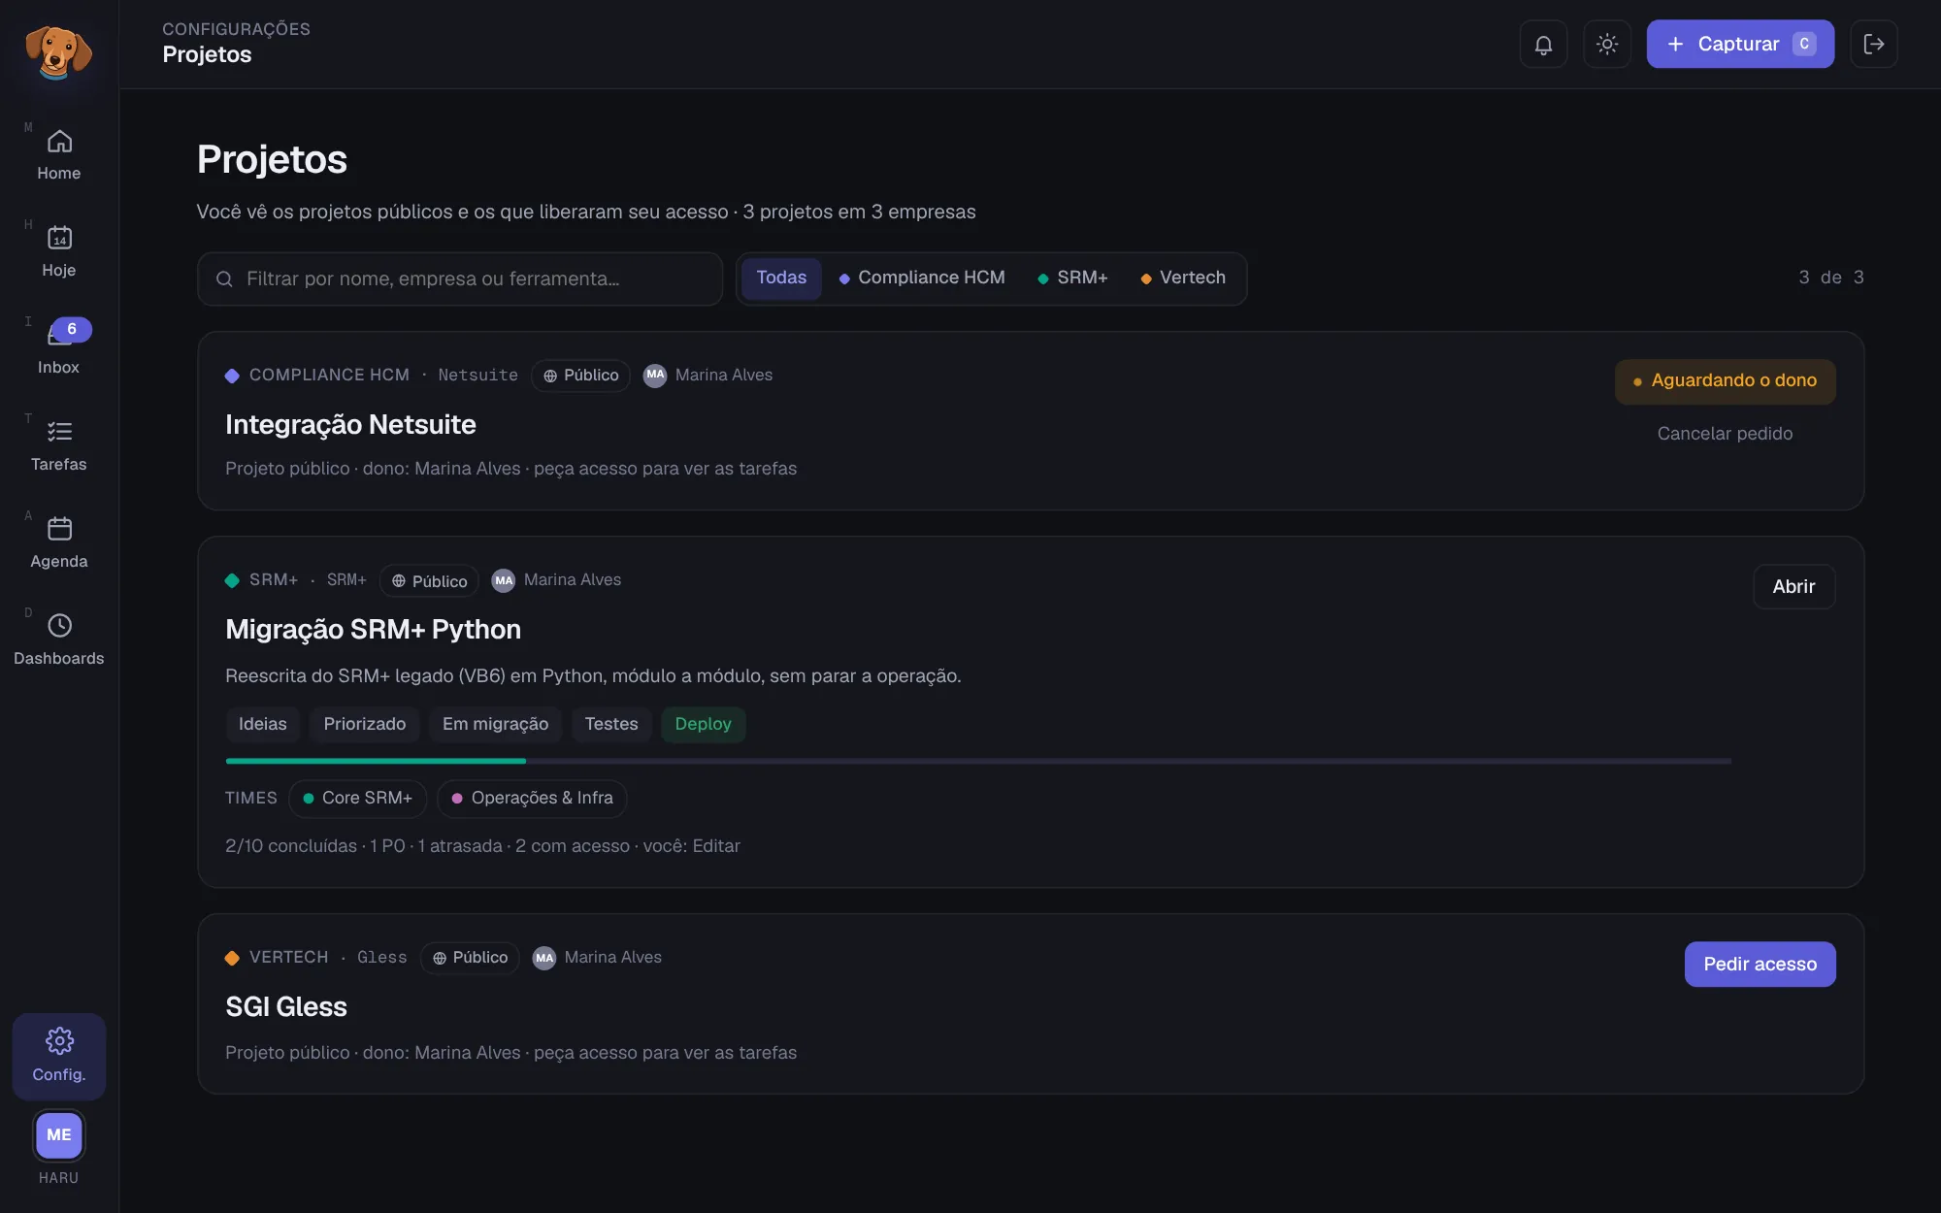The width and height of the screenshot is (1941, 1213).
Task: Click green diamond beside SRM+ label
Action: tap(232, 580)
